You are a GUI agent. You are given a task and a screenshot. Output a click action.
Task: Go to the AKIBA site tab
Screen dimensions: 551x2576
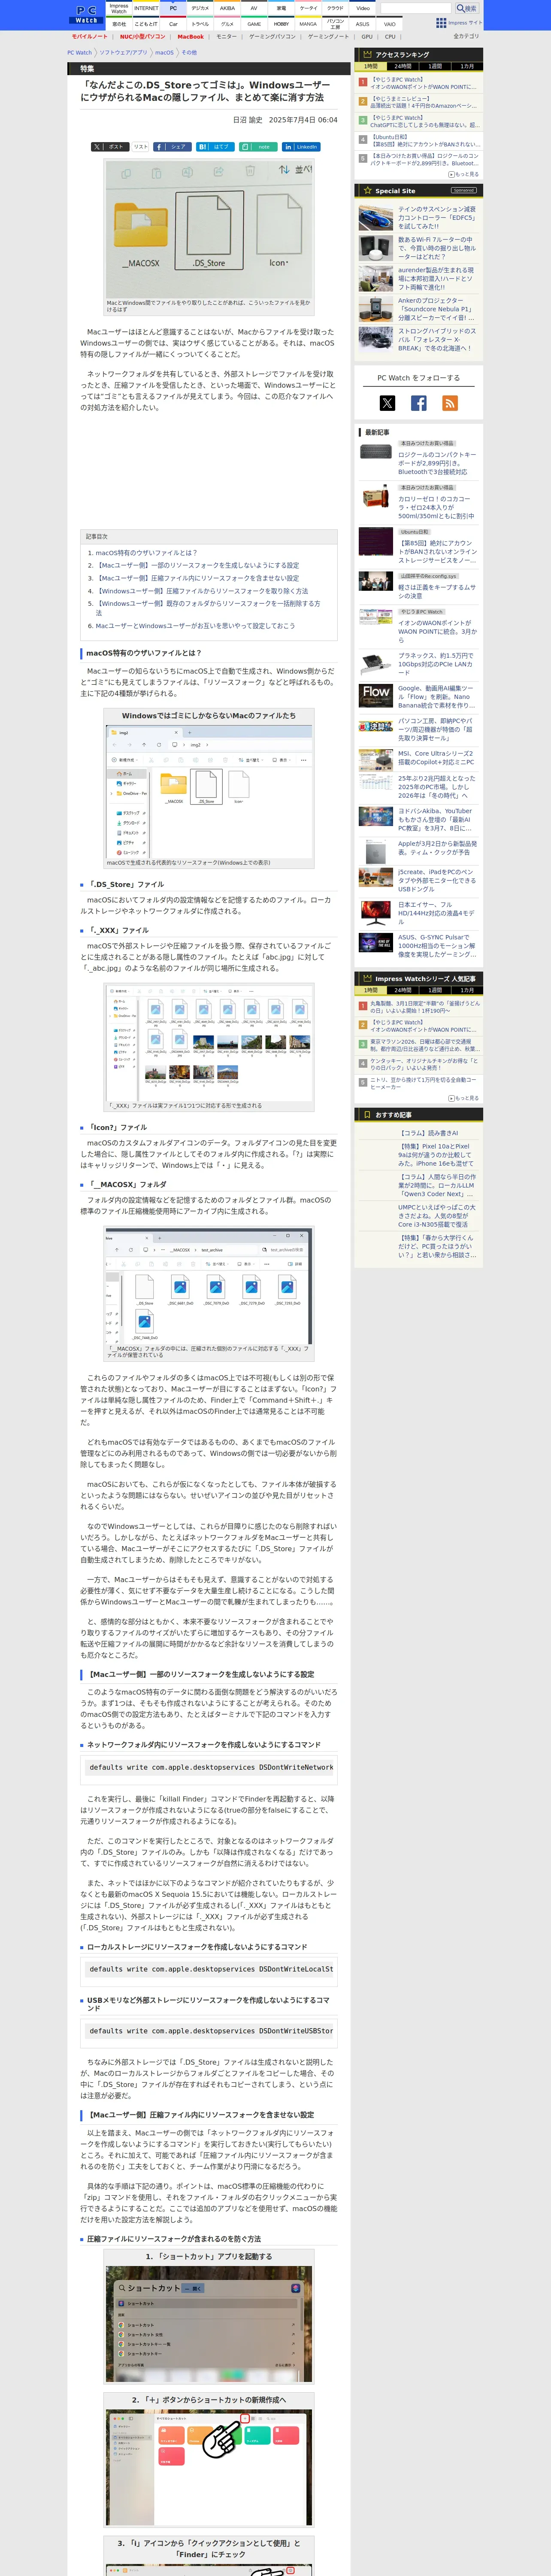point(227,8)
